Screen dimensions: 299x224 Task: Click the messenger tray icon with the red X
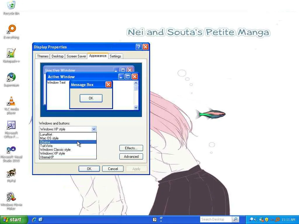click(x=261, y=220)
